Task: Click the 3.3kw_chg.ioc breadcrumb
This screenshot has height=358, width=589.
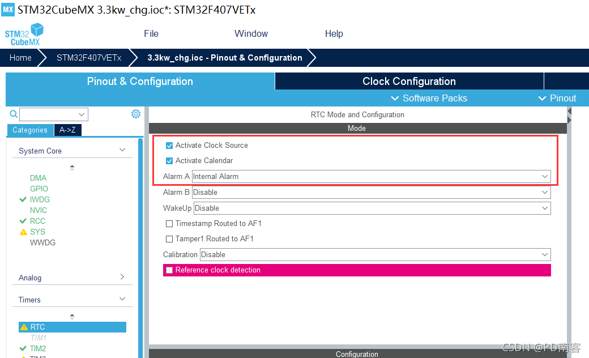Action: pos(225,57)
